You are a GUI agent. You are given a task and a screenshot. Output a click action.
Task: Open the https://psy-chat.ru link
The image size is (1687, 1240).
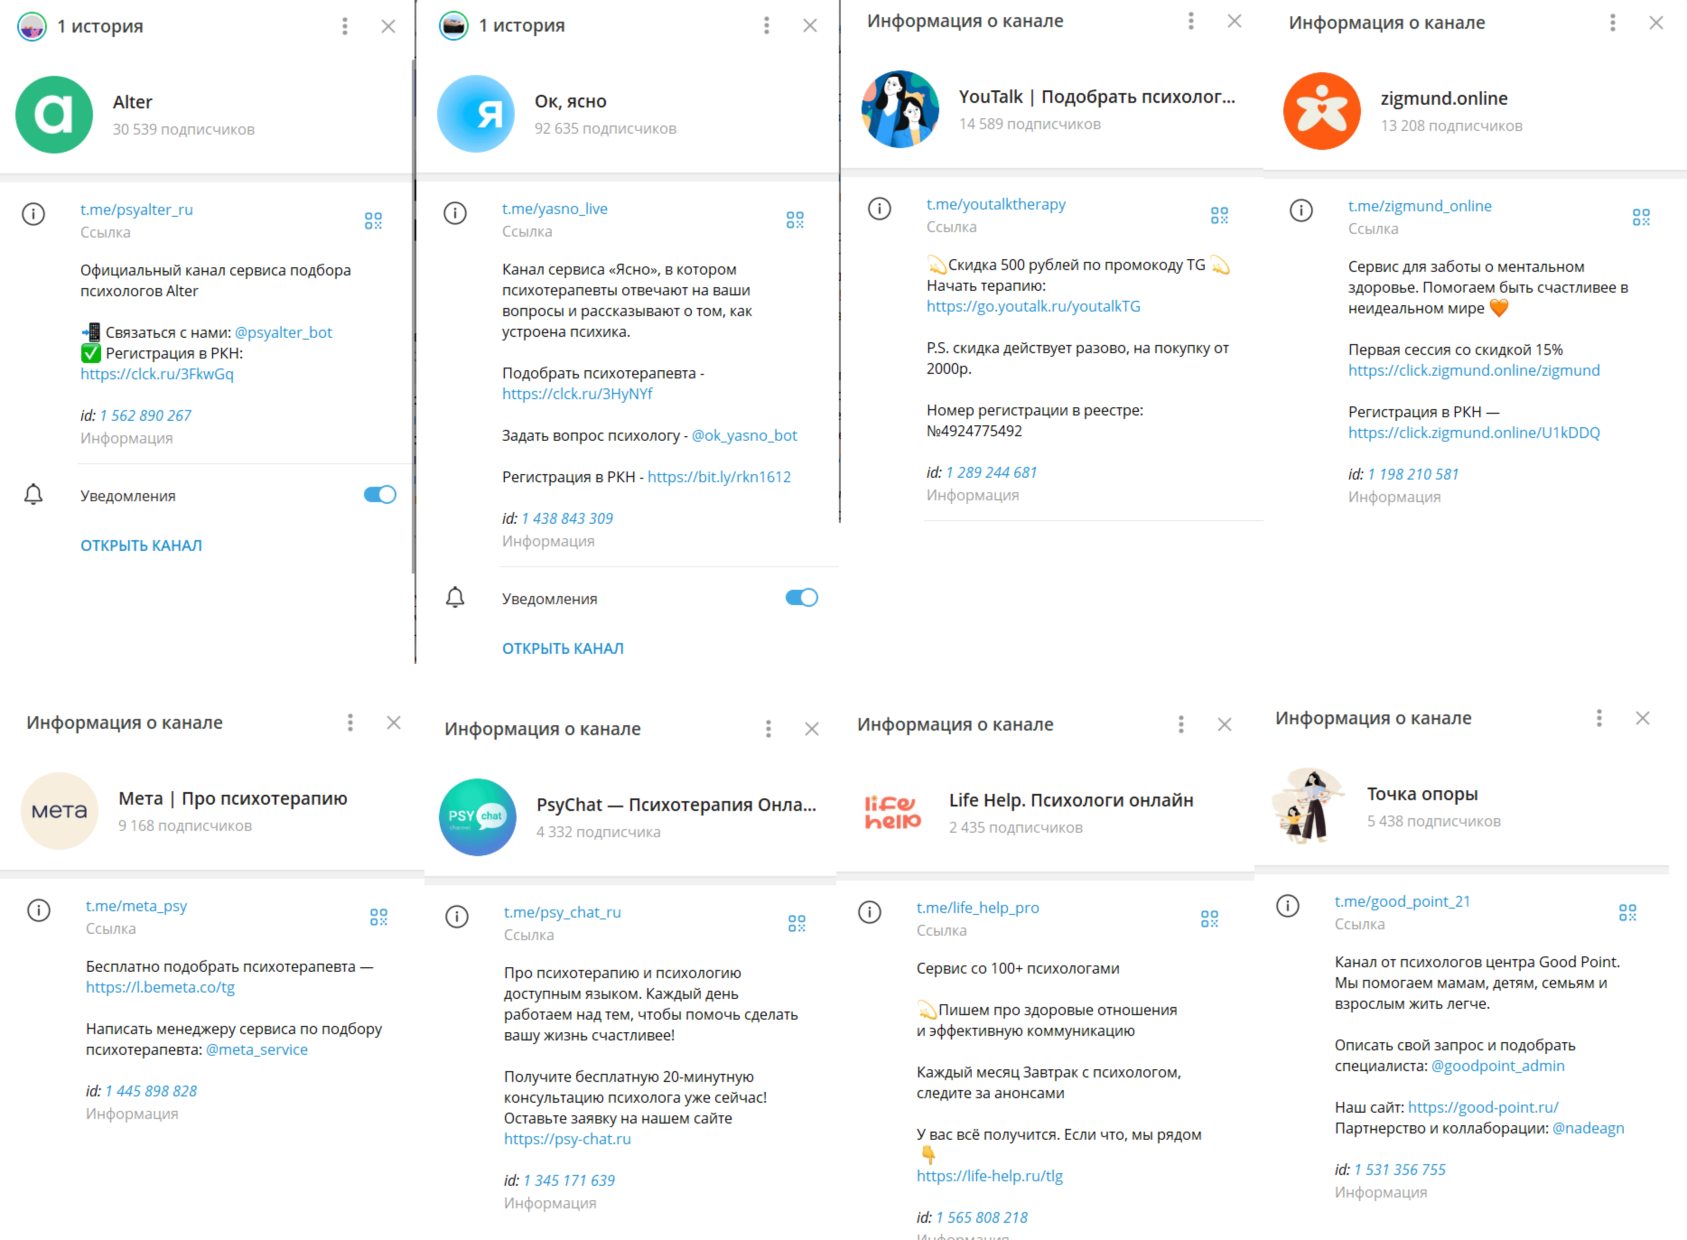tap(567, 1139)
